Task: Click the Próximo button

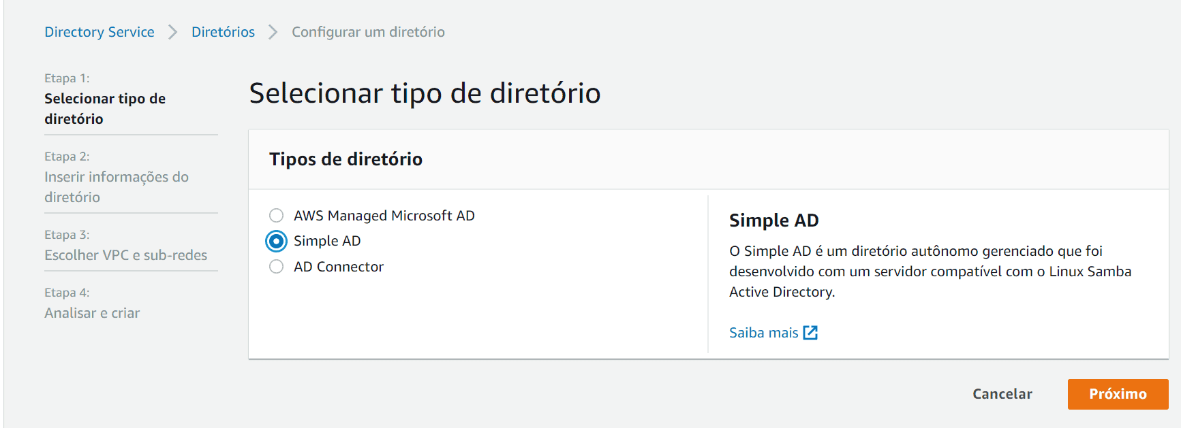Action: (1118, 394)
